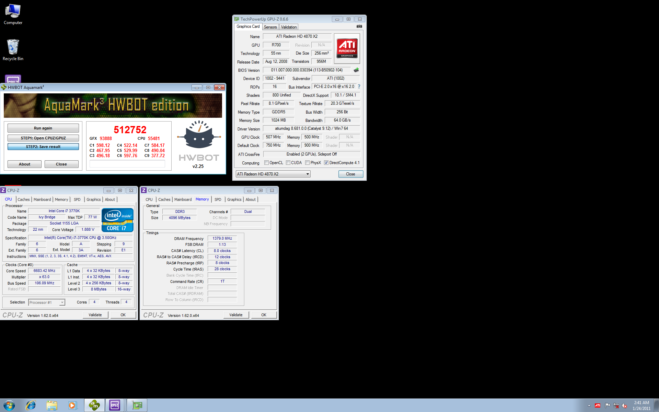Screen dimensions: 659x412
Task: Click the empty field under Aquamark scores
Action: [x=127, y=164]
